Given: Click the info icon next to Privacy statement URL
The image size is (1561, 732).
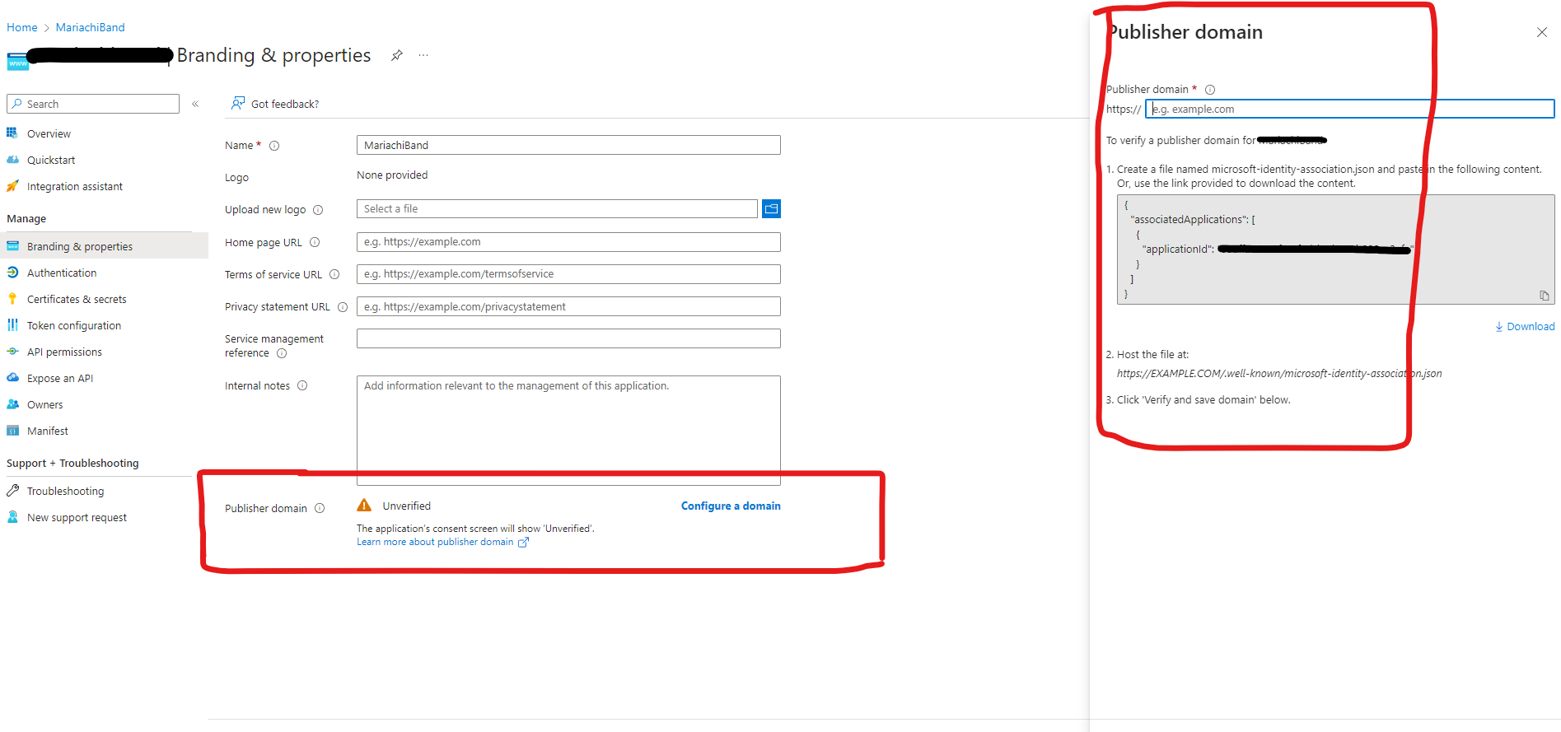Looking at the screenshot, I should (x=343, y=307).
